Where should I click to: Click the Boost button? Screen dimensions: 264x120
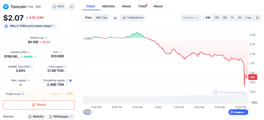39,105
